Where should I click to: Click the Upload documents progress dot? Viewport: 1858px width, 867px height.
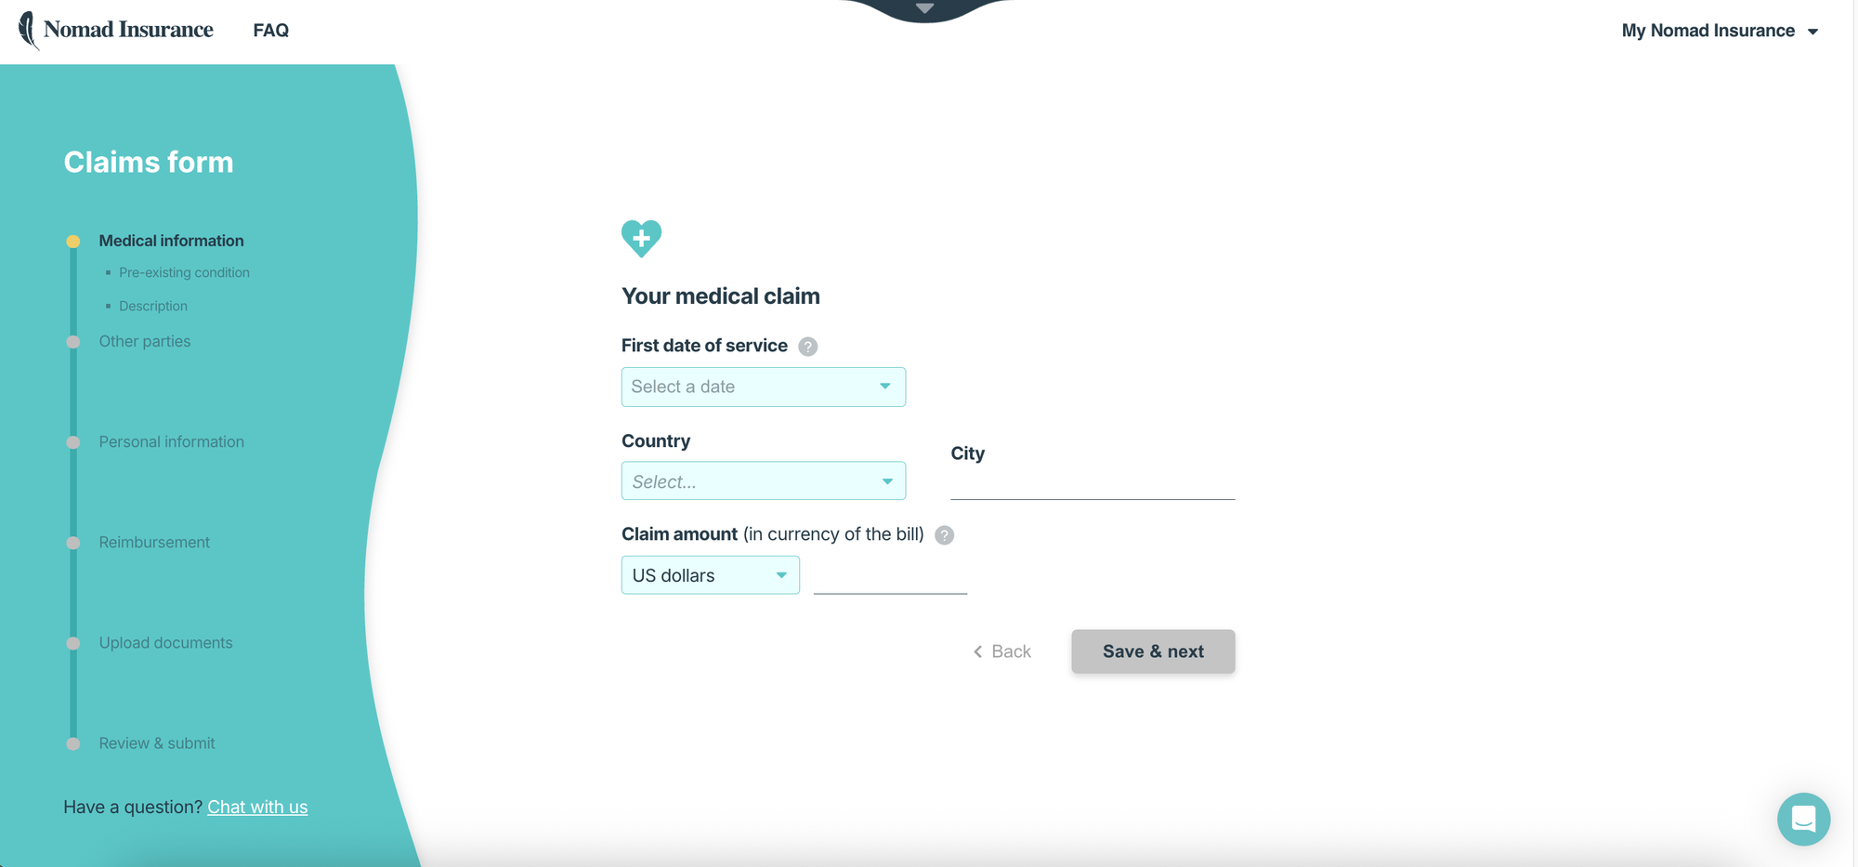click(74, 642)
